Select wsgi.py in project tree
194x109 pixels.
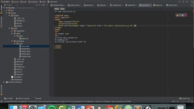[18, 26]
